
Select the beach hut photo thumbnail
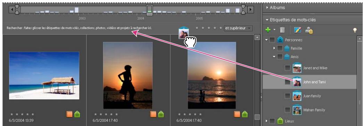point(44,75)
